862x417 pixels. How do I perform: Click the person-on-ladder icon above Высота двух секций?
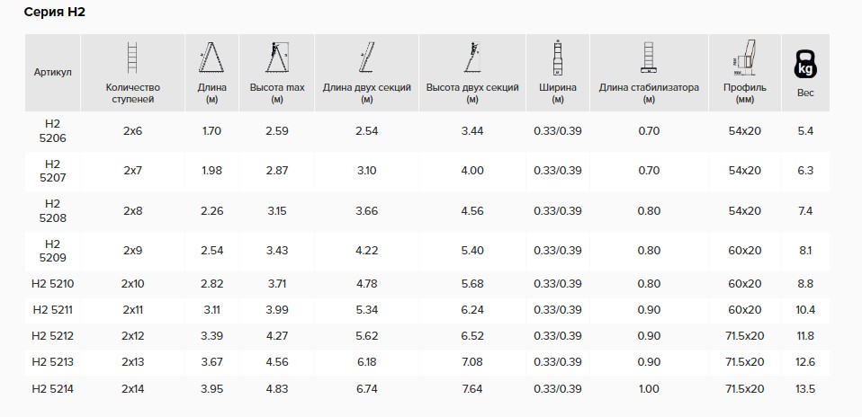coord(472,58)
